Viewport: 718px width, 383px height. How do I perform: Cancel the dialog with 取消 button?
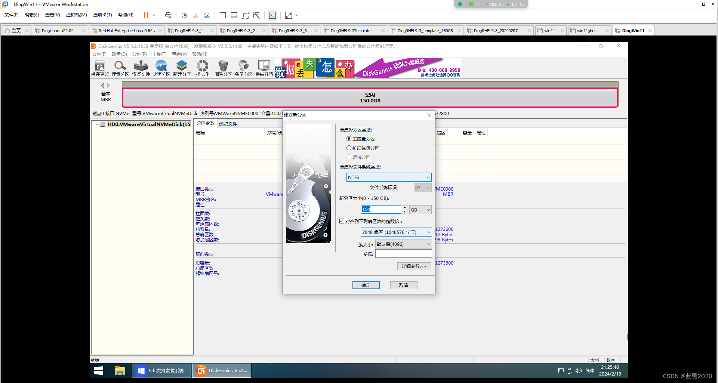[404, 285]
